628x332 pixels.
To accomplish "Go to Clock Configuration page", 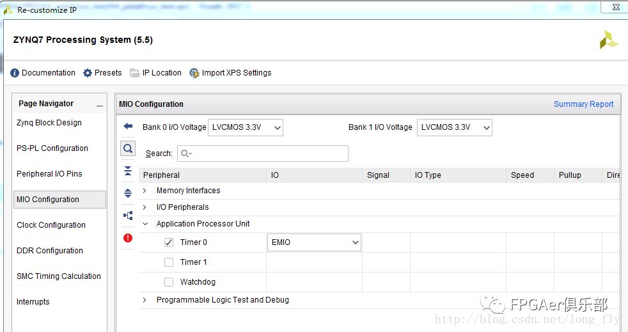I will pyautogui.click(x=51, y=225).
